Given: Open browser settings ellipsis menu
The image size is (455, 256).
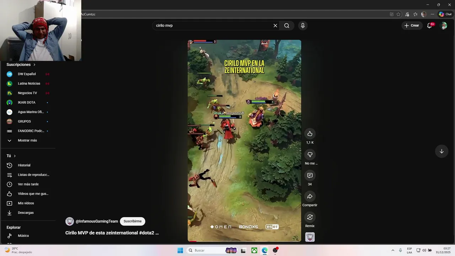Looking at the screenshot, I should 432,14.
